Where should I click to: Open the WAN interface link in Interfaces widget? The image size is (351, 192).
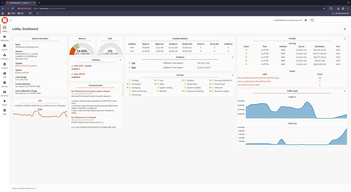click(134, 67)
